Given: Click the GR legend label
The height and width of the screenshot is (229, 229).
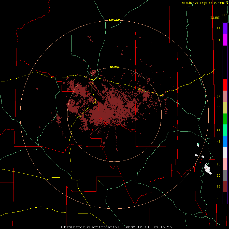Looking at the screenshot, I should (218, 96).
